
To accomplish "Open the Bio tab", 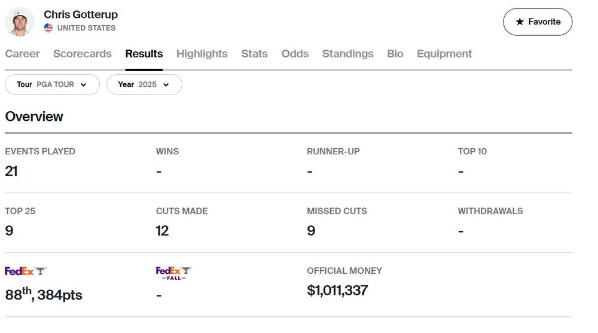I will pos(395,54).
